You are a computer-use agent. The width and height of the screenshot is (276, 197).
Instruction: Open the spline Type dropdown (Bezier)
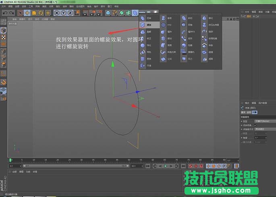[265, 121]
